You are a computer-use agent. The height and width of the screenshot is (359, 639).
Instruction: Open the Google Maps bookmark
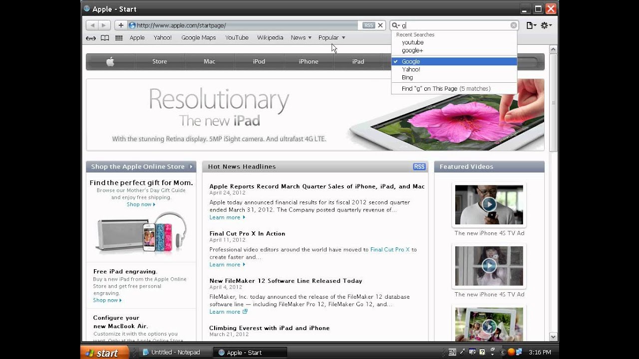pos(198,37)
